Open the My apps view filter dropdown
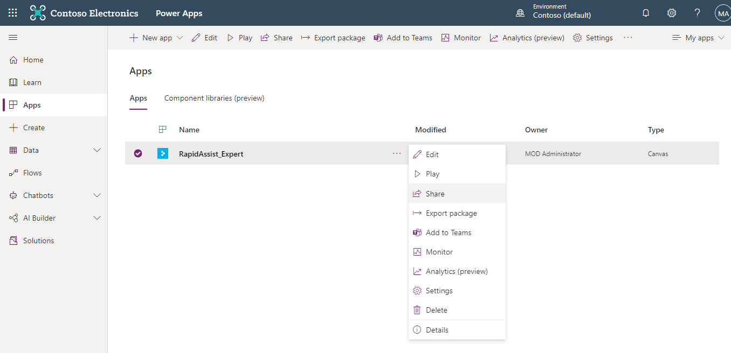The width and height of the screenshot is (731, 353). [698, 38]
